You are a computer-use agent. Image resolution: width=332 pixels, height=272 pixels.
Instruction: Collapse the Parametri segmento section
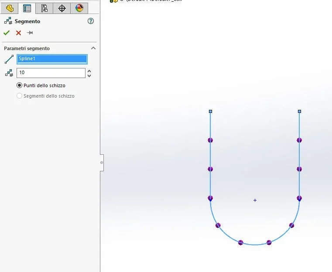tap(93, 48)
